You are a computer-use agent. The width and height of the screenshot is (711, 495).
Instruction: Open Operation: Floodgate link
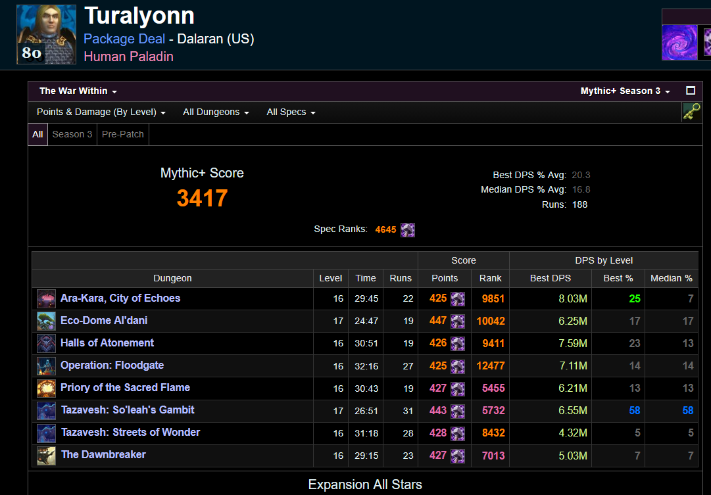click(112, 365)
